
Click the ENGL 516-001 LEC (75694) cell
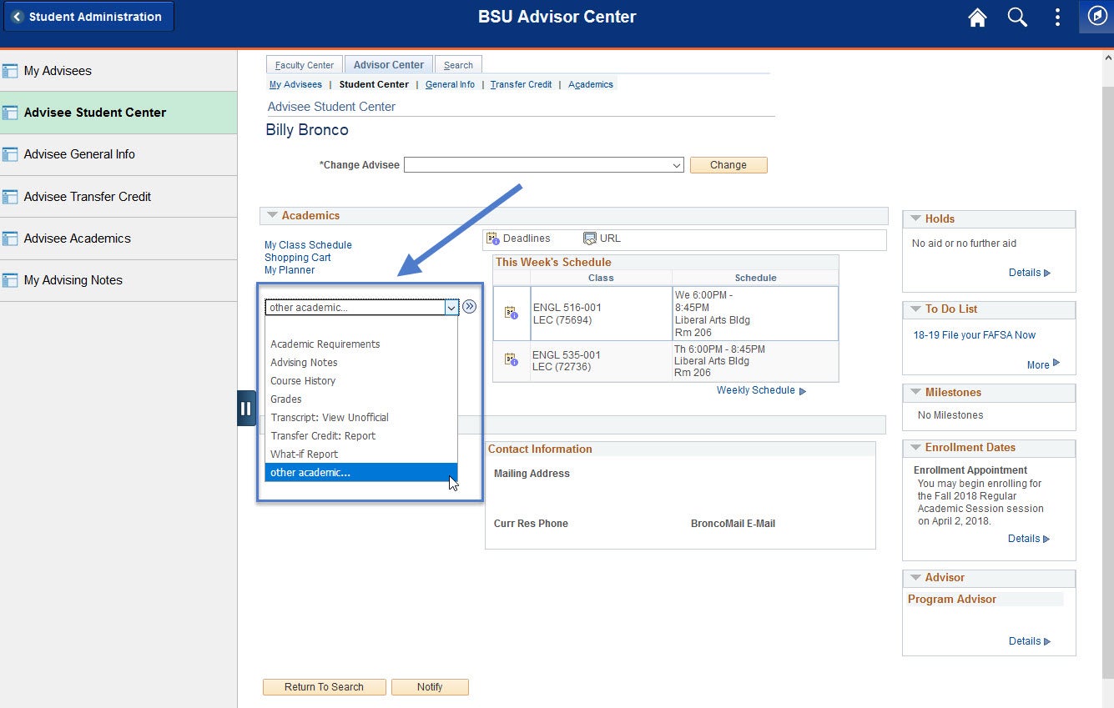pos(601,314)
